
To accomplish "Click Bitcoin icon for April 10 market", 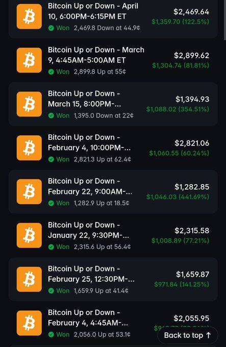I will click(29, 16).
